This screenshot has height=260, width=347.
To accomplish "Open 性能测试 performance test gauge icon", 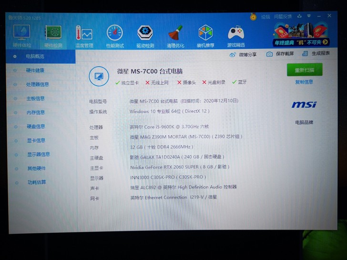I will tap(115, 36).
